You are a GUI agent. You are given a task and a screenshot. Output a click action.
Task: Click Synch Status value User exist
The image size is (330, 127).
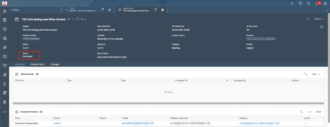112,57
